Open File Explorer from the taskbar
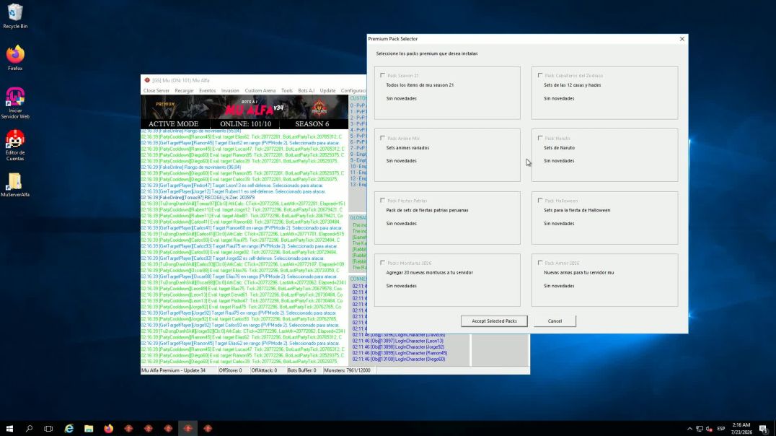The image size is (776, 436). (x=89, y=429)
